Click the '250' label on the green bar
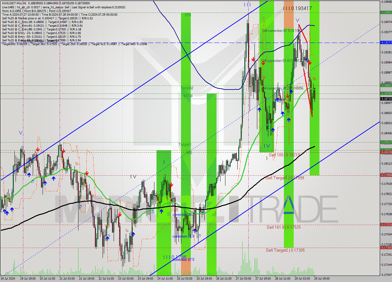Viewport: 392px width, 282px height. pyautogui.click(x=188, y=15)
